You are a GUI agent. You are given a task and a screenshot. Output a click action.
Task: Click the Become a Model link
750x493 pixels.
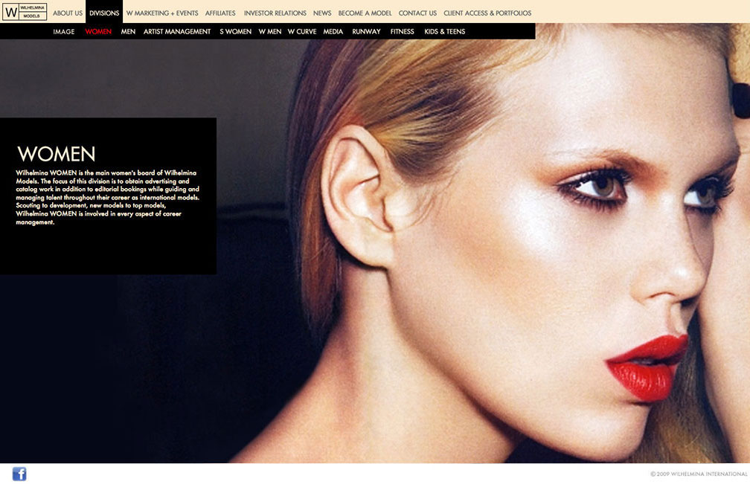(x=365, y=13)
